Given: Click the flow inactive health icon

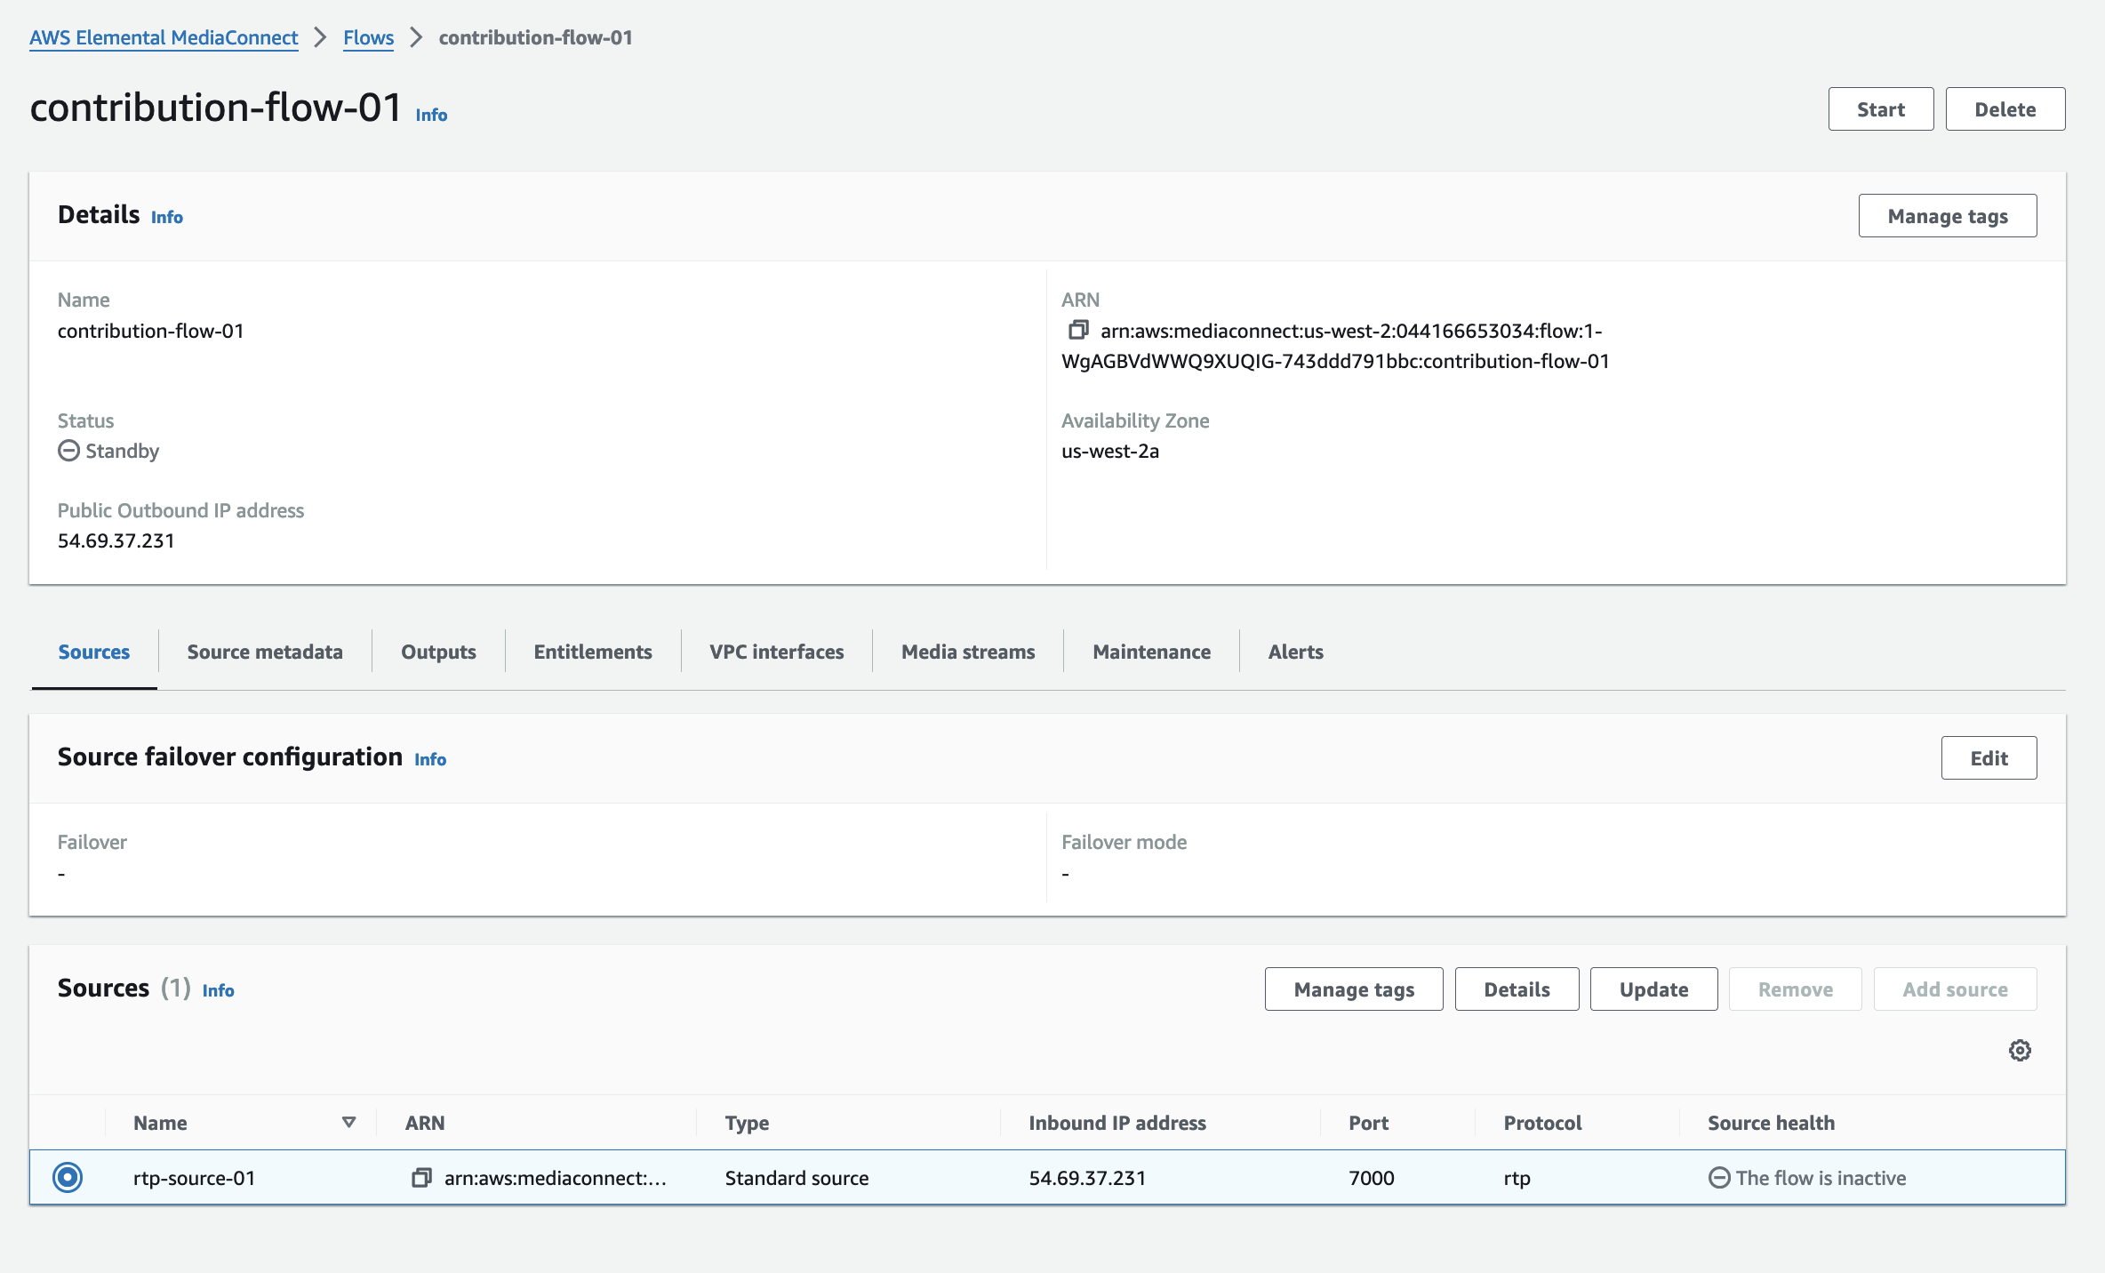Looking at the screenshot, I should 1719,1178.
